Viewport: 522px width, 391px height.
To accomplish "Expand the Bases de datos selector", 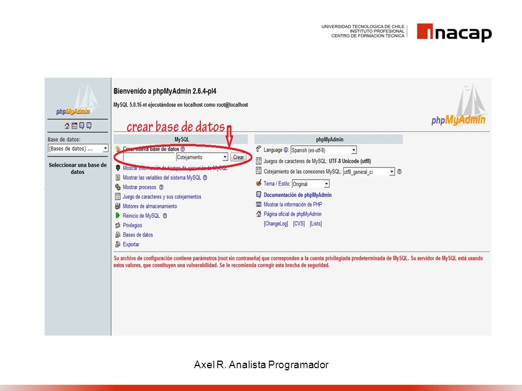I will click(78, 149).
